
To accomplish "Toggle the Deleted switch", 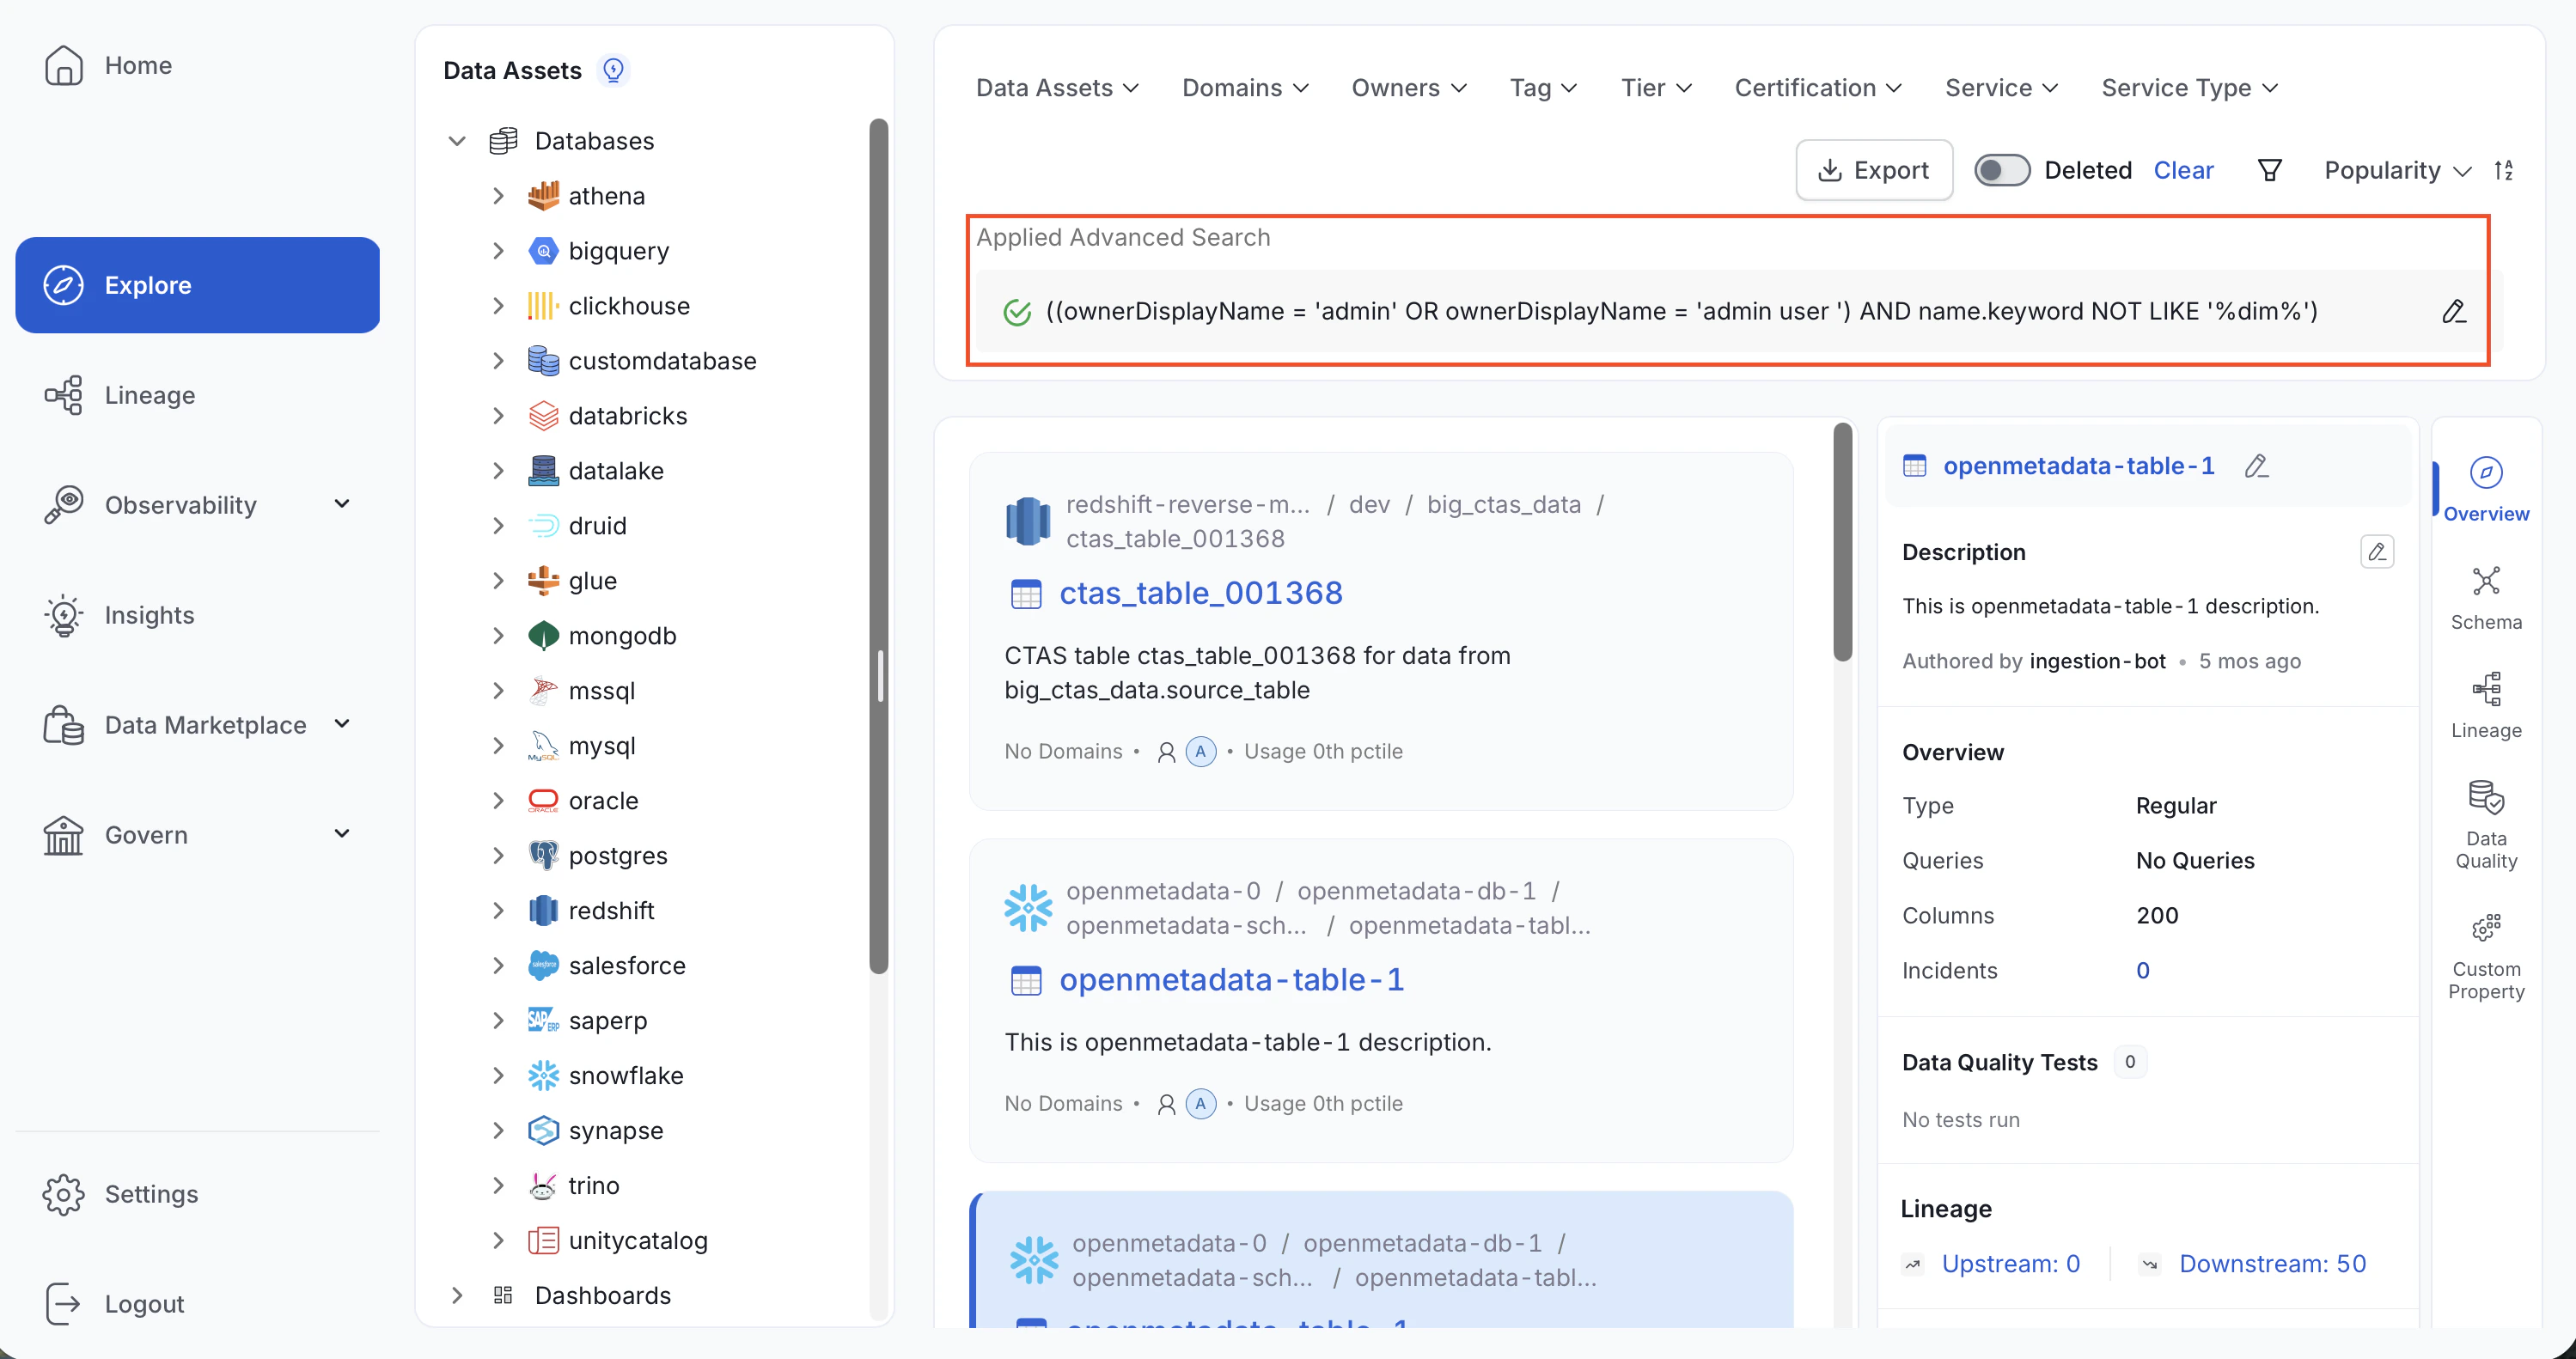I will coord(2001,170).
